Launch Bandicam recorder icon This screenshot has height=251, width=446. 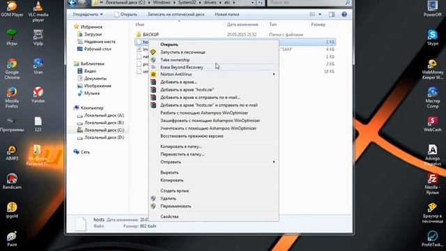tap(12, 181)
